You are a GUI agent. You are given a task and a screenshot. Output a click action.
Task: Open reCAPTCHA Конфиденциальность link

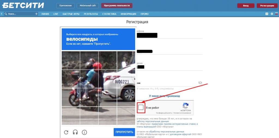[164, 113]
